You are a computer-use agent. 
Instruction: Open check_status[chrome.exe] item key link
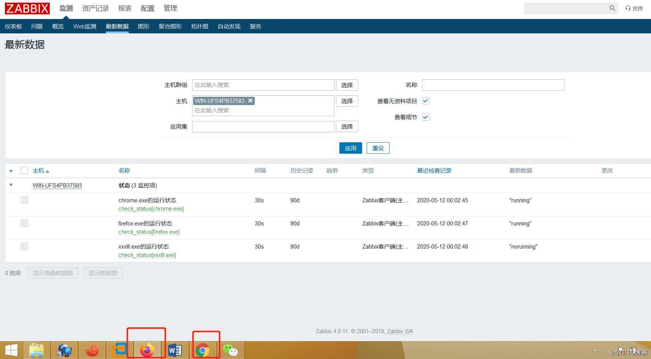click(151, 209)
